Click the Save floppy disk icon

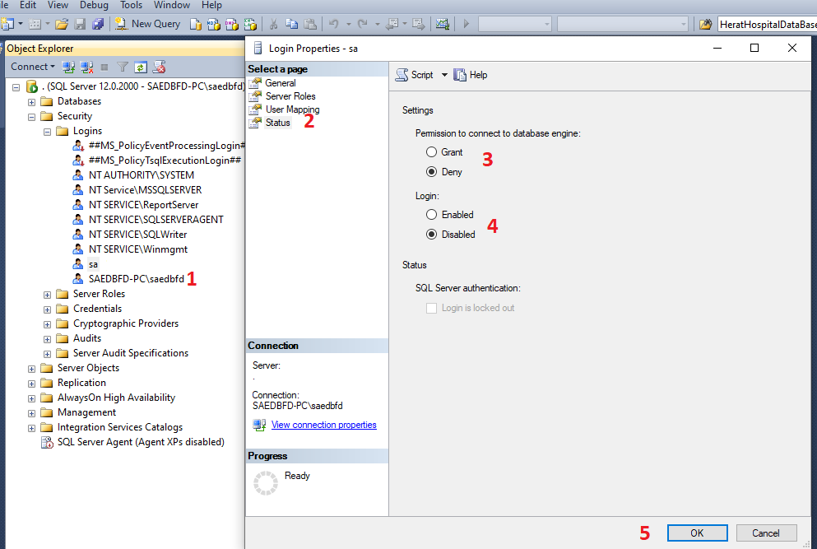[x=80, y=24]
